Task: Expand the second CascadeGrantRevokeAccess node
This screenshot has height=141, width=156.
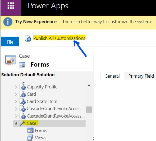Action: click(x=16, y=116)
